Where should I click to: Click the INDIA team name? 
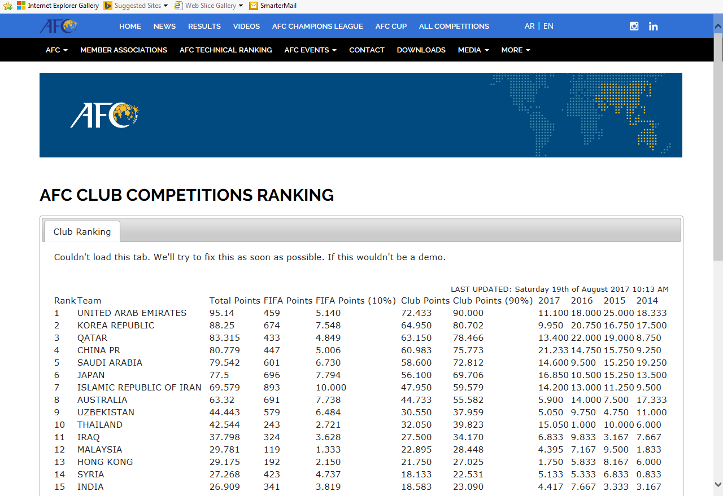coord(90,486)
